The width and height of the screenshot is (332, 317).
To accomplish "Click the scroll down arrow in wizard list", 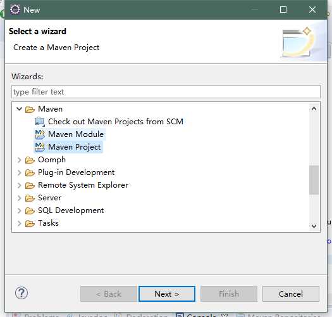I will click(314, 226).
